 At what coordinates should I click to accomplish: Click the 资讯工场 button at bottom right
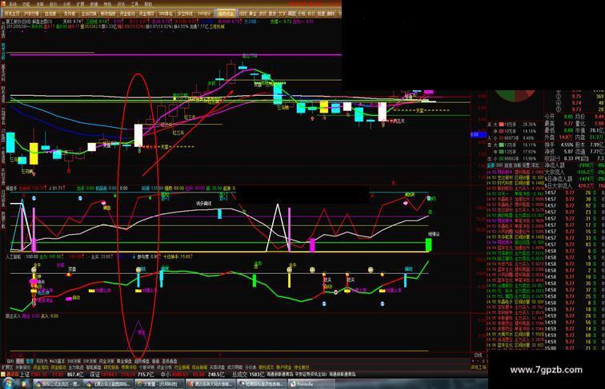click(x=479, y=367)
